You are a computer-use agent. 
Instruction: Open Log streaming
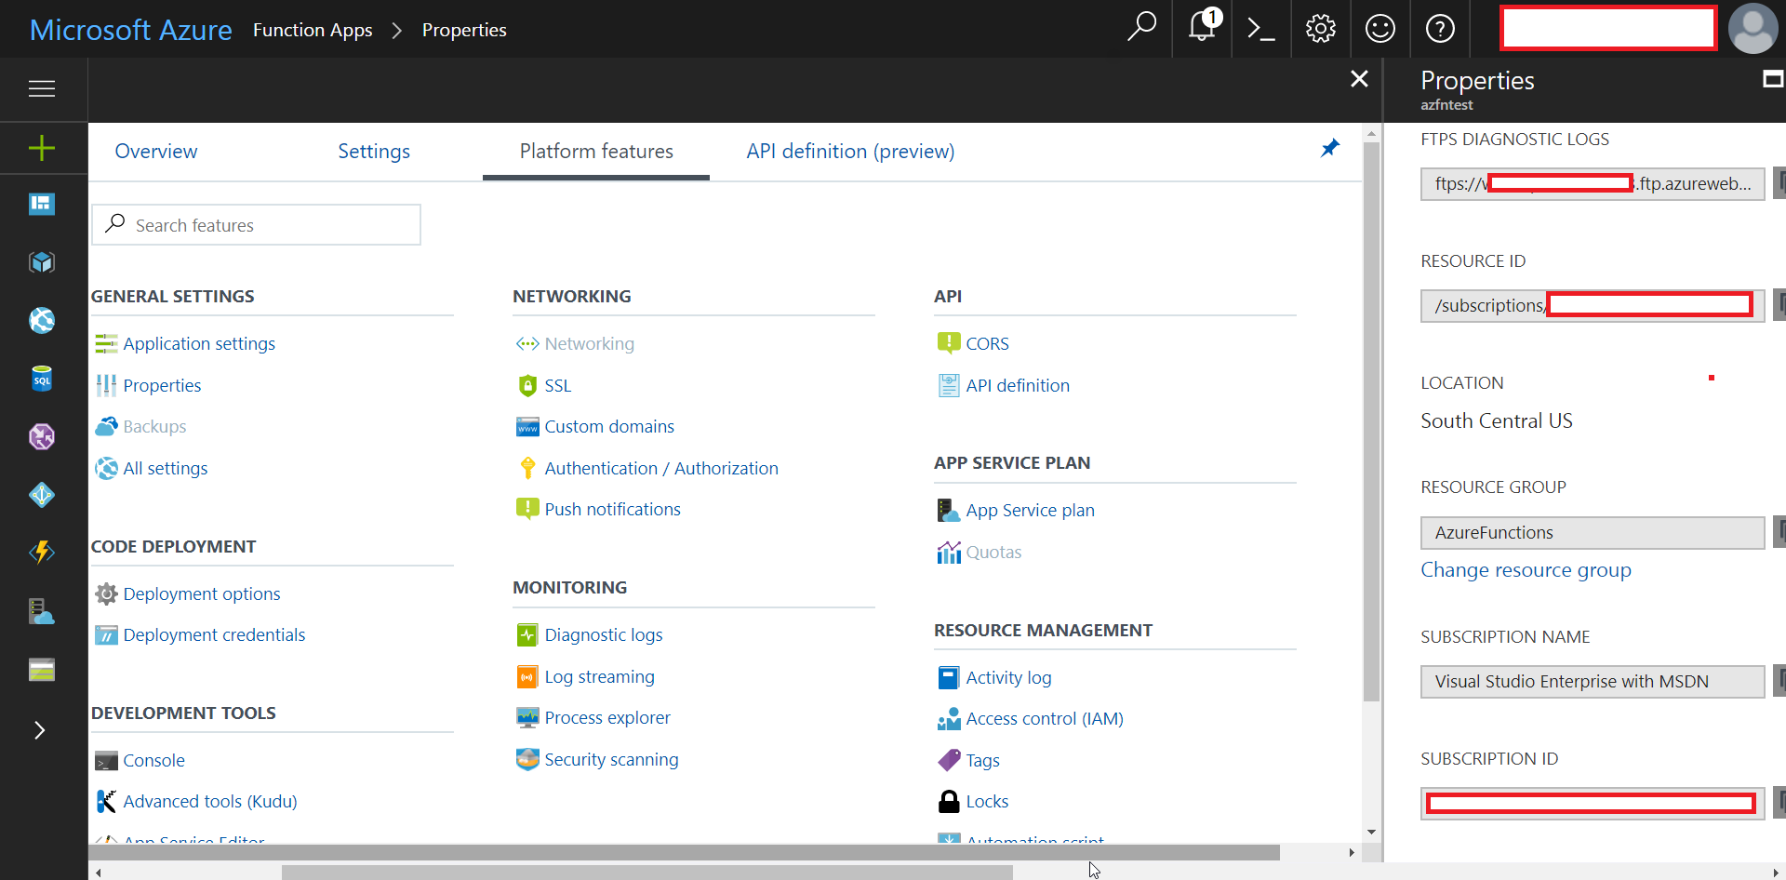pyautogui.click(x=599, y=676)
